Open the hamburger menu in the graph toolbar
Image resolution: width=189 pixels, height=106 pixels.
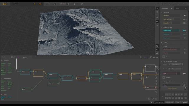tap(157, 57)
